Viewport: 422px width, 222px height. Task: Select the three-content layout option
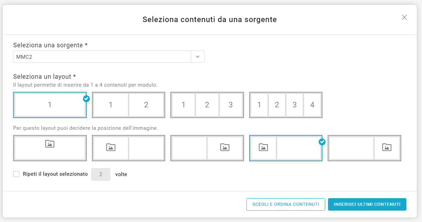pos(207,105)
